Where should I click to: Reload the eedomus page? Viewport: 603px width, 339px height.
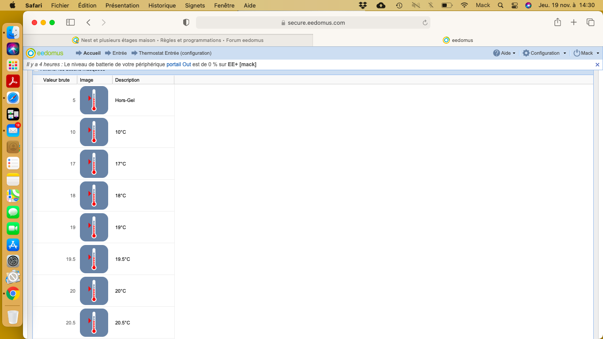click(425, 23)
